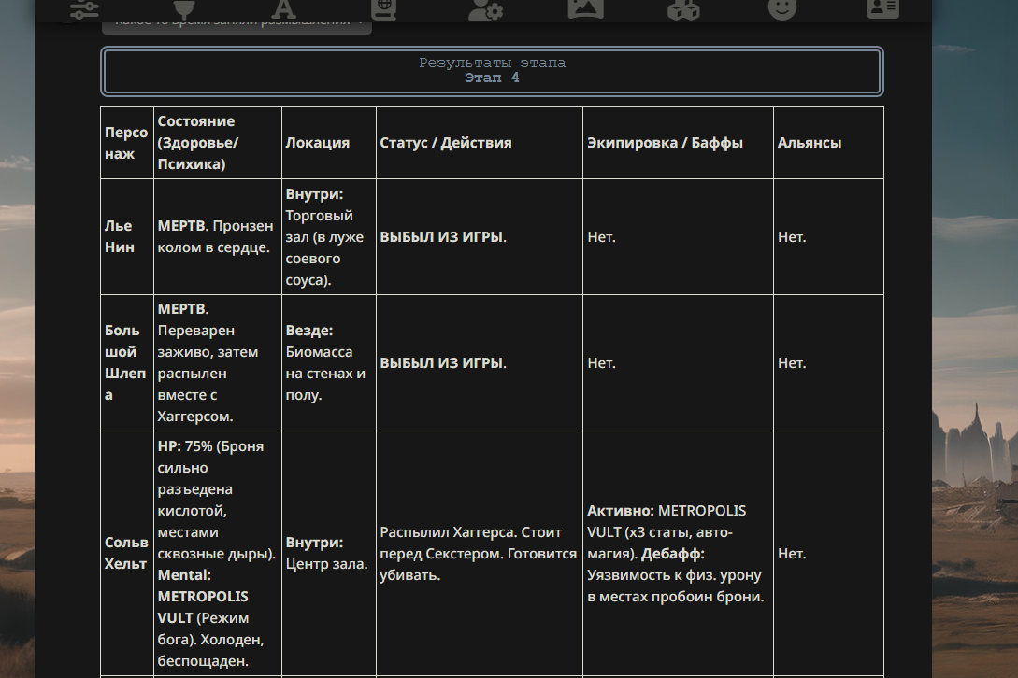Click 'Внутри: Центр зала.' location cell

point(328,554)
